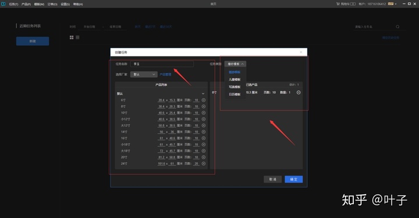
Task: Click the blue history tasks link
Action: pos(390,38)
